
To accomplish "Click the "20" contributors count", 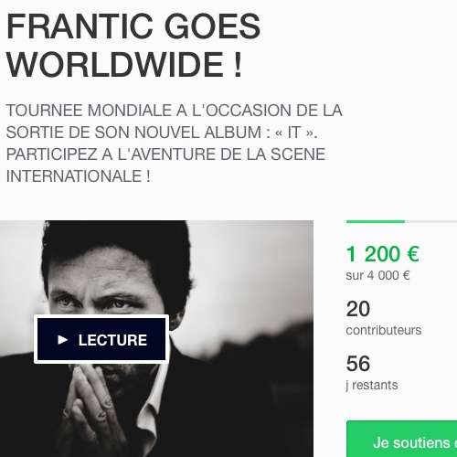I will coord(358,309).
